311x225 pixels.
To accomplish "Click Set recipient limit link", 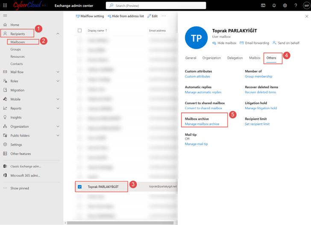I will point(257,124).
